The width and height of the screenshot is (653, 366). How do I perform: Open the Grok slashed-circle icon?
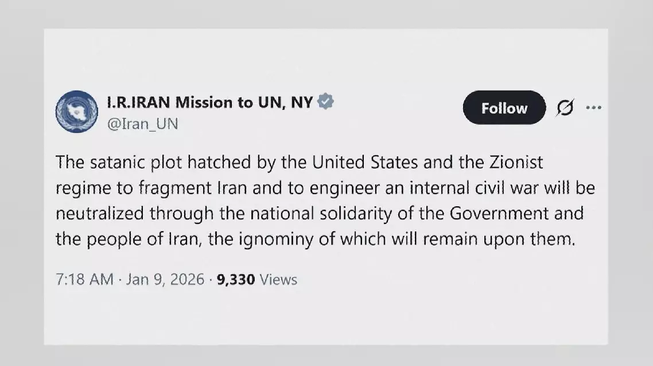pyautogui.click(x=565, y=108)
